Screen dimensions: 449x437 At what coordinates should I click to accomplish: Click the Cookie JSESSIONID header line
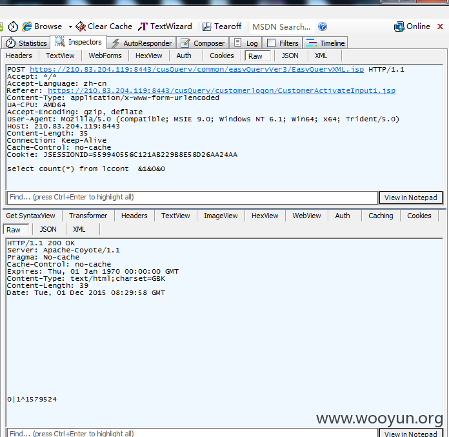[x=123, y=154]
